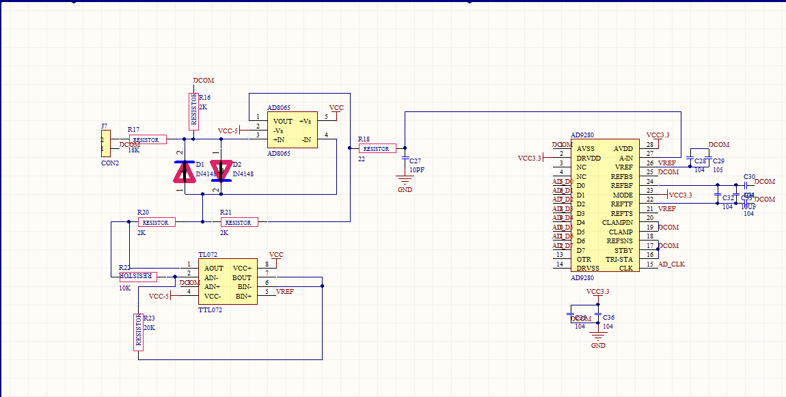Click the R17 designator label

(x=133, y=130)
